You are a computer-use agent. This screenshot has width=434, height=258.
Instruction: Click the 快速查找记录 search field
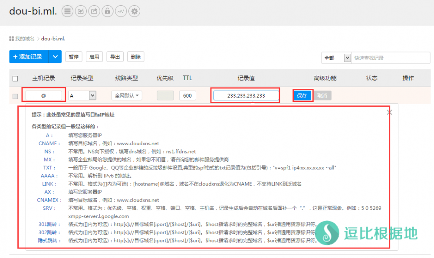click(x=390, y=58)
